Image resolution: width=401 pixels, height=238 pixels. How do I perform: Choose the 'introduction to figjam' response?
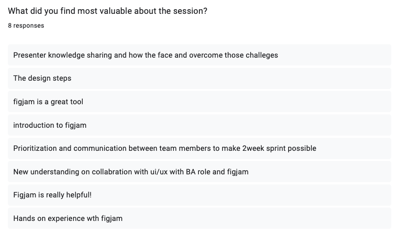pyautogui.click(x=199, y=125)
